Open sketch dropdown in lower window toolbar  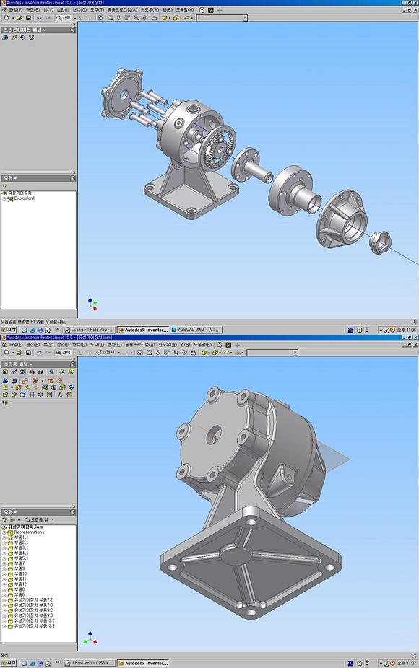click(x=118, y=352)
